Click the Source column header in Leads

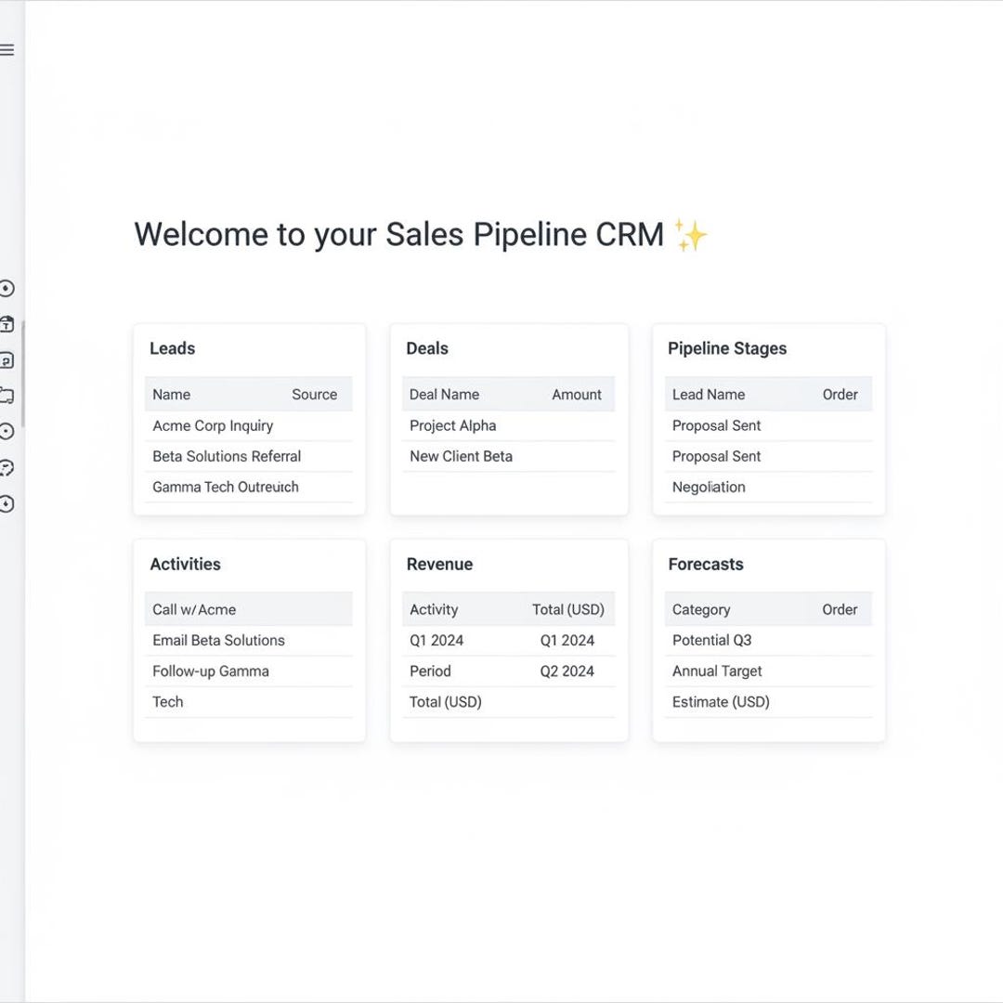[x=314, y=395]
